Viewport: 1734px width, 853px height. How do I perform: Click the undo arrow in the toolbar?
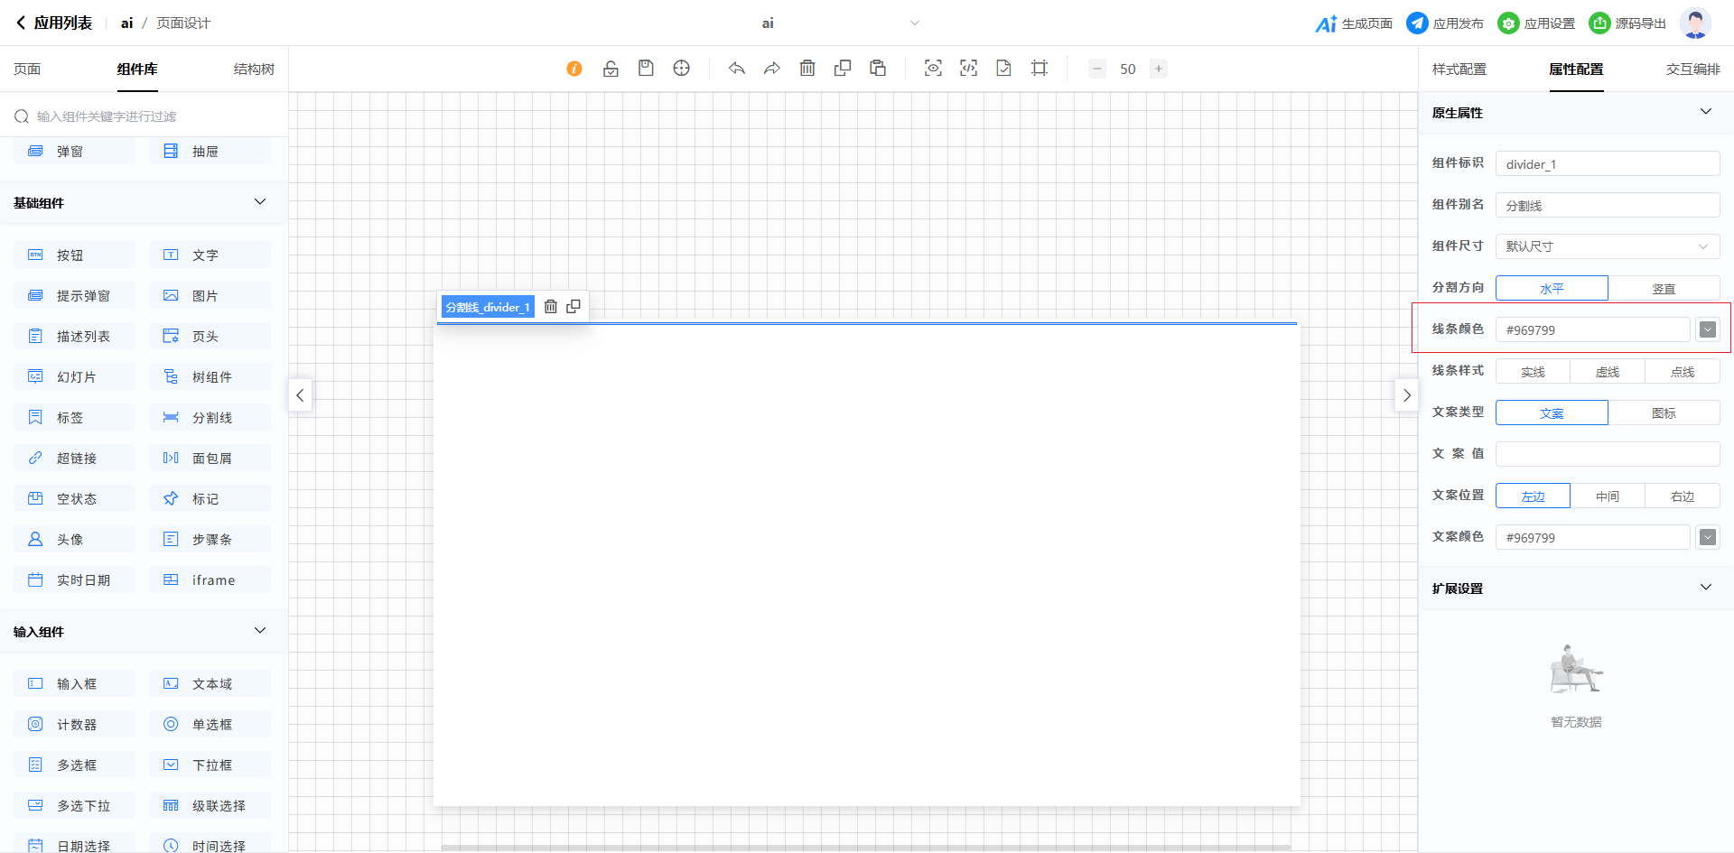[737, 69]
